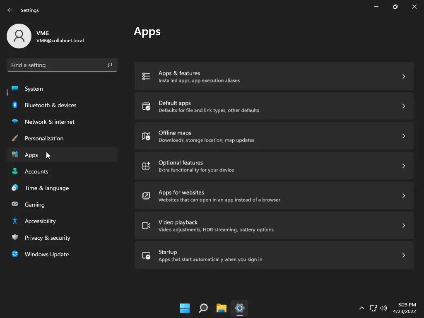Click the Video playback camera icon

click(146, 225)
